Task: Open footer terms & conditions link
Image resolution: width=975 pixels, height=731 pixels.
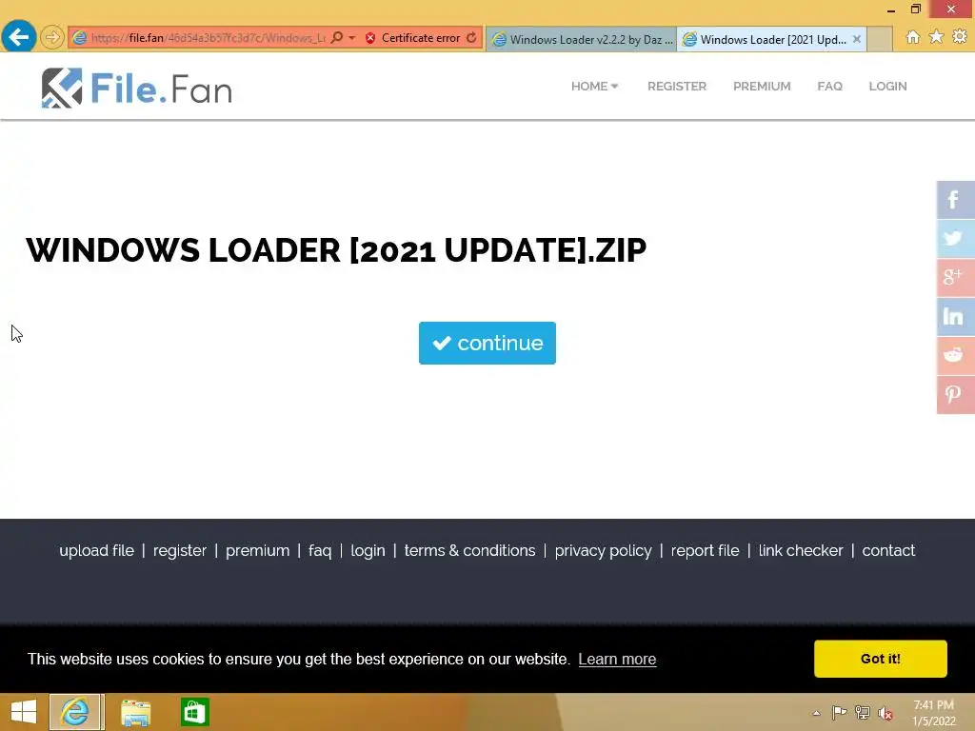Action: click(x=469, y=551)
